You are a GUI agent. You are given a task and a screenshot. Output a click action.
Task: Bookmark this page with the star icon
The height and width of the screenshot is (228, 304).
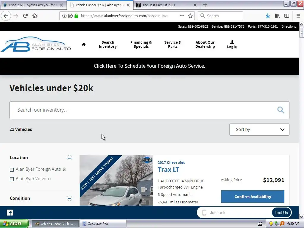(190, 16)
